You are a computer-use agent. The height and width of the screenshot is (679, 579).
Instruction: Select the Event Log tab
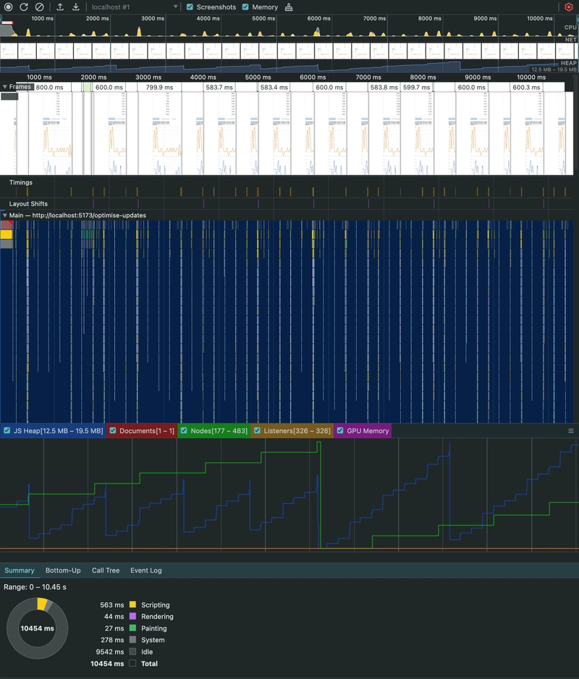click(x=146, y=570)
